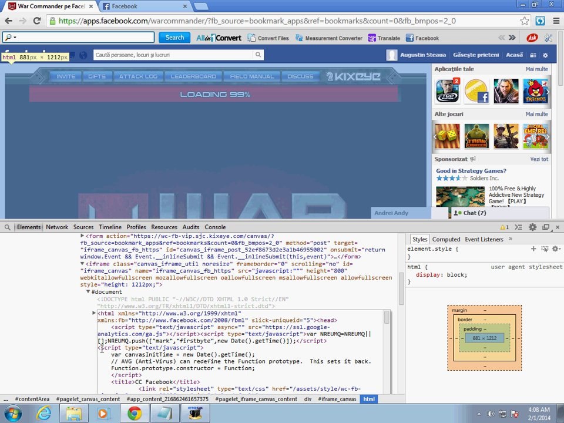564x423 pixels.
Task: Expand the html xmlns element node
Action: point(94,313)
